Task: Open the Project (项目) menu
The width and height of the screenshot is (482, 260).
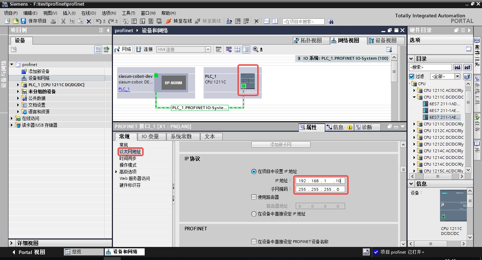Action: [11, 13]
